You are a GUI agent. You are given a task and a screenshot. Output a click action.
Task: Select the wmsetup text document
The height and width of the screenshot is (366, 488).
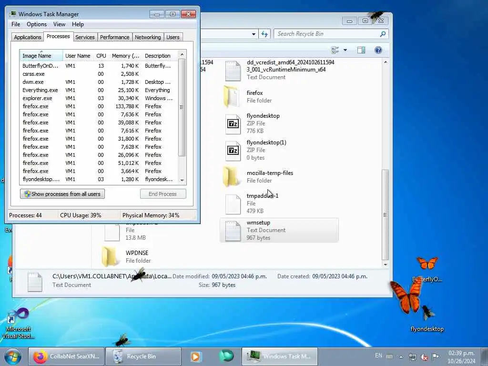pyautogui.click(x=279, y=230)
